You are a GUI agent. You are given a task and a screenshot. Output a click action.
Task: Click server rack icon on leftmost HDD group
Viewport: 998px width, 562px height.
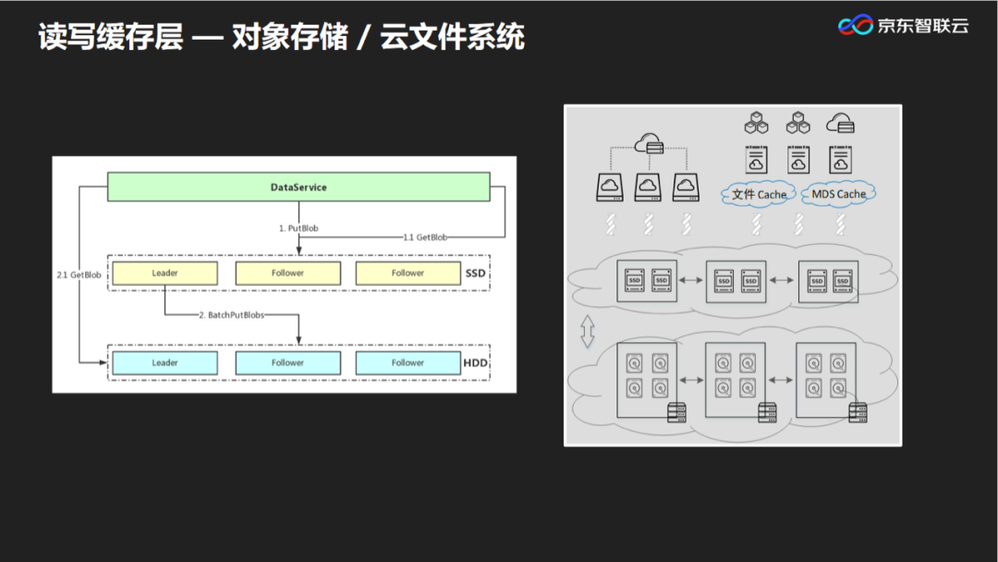tap(676, 412)
